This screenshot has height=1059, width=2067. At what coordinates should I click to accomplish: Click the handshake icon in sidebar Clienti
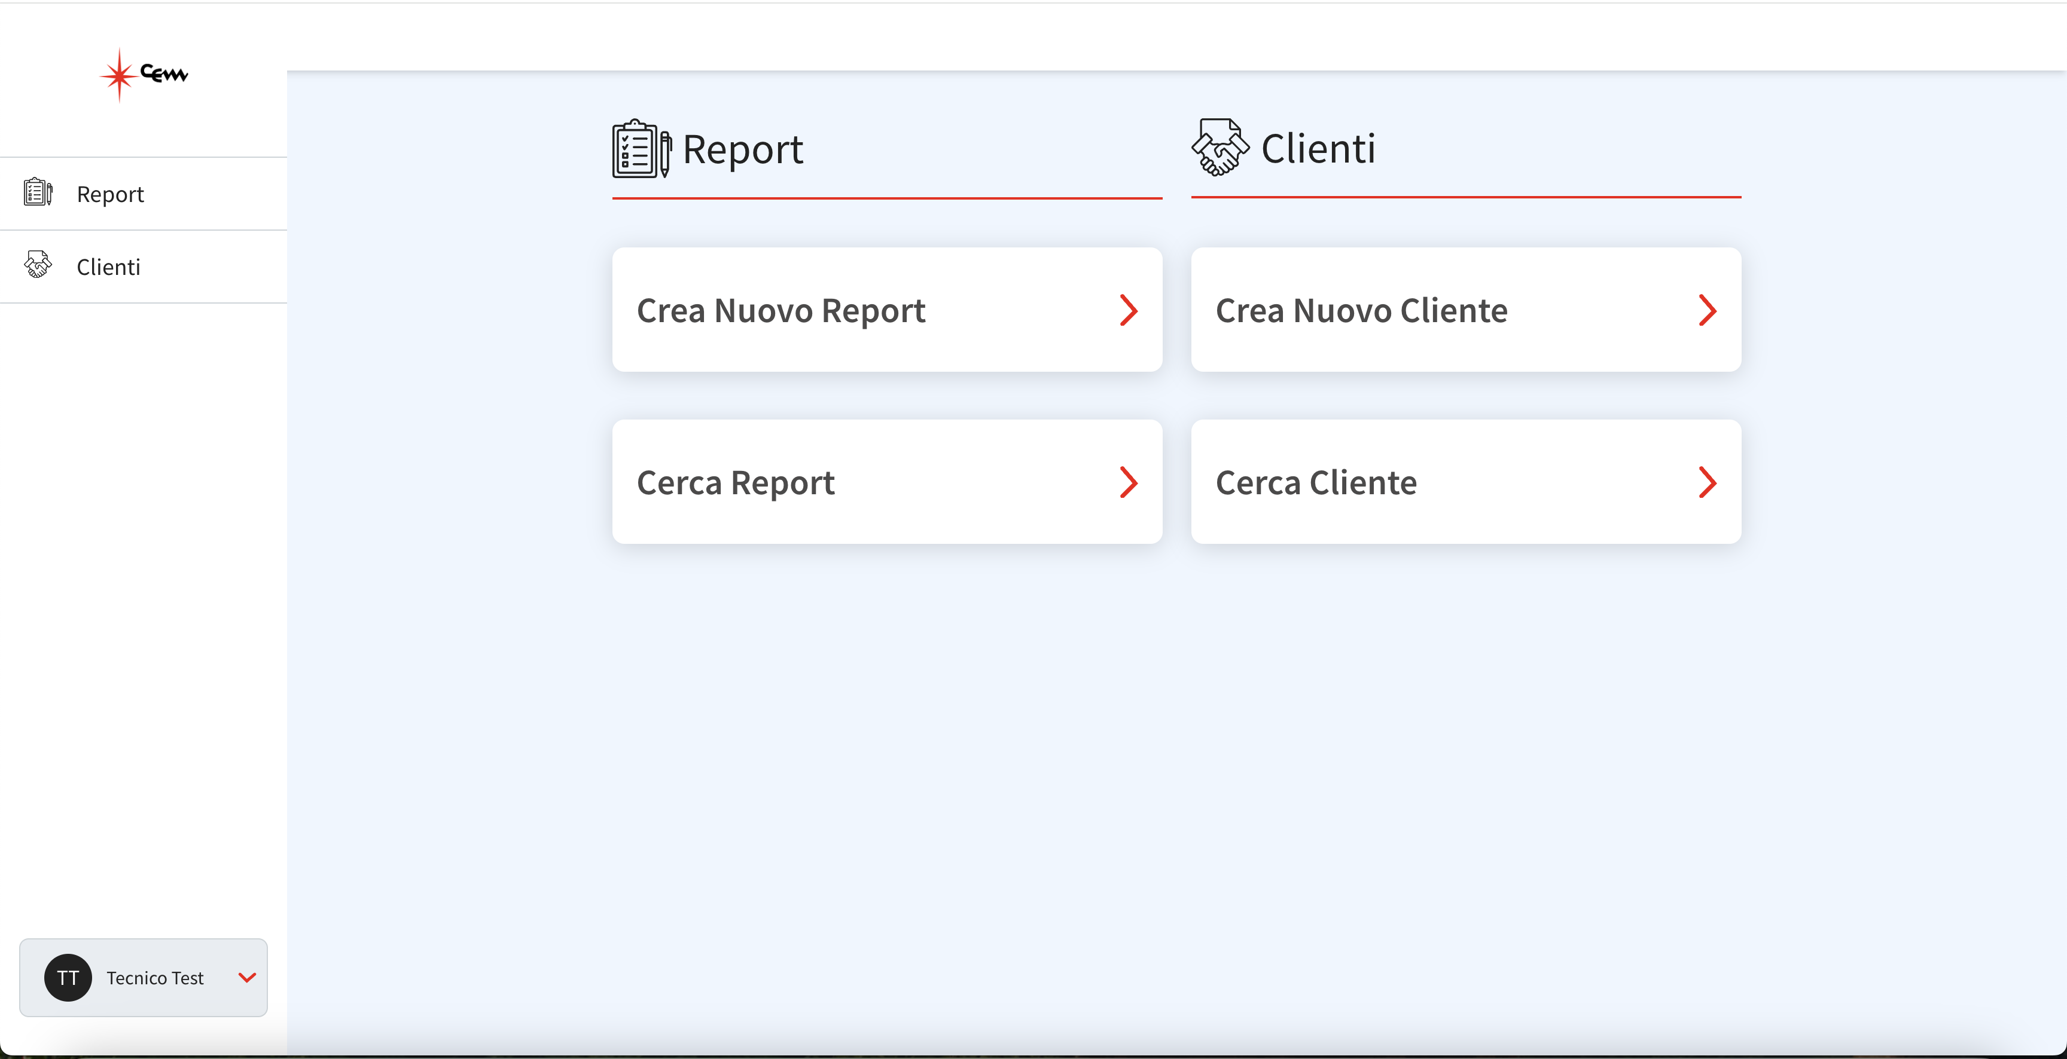pos(38,265)
